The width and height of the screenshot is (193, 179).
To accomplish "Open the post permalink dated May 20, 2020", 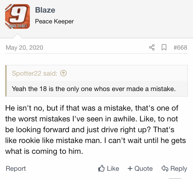I will point(24,48).
